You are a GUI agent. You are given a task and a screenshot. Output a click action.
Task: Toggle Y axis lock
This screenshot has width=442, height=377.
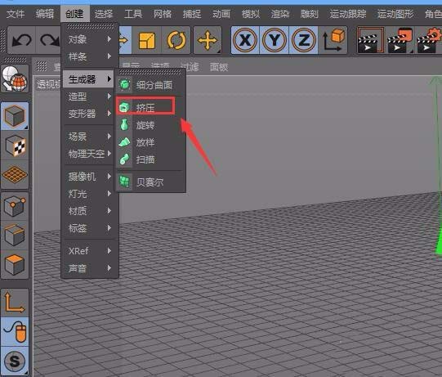coord(274,40)
